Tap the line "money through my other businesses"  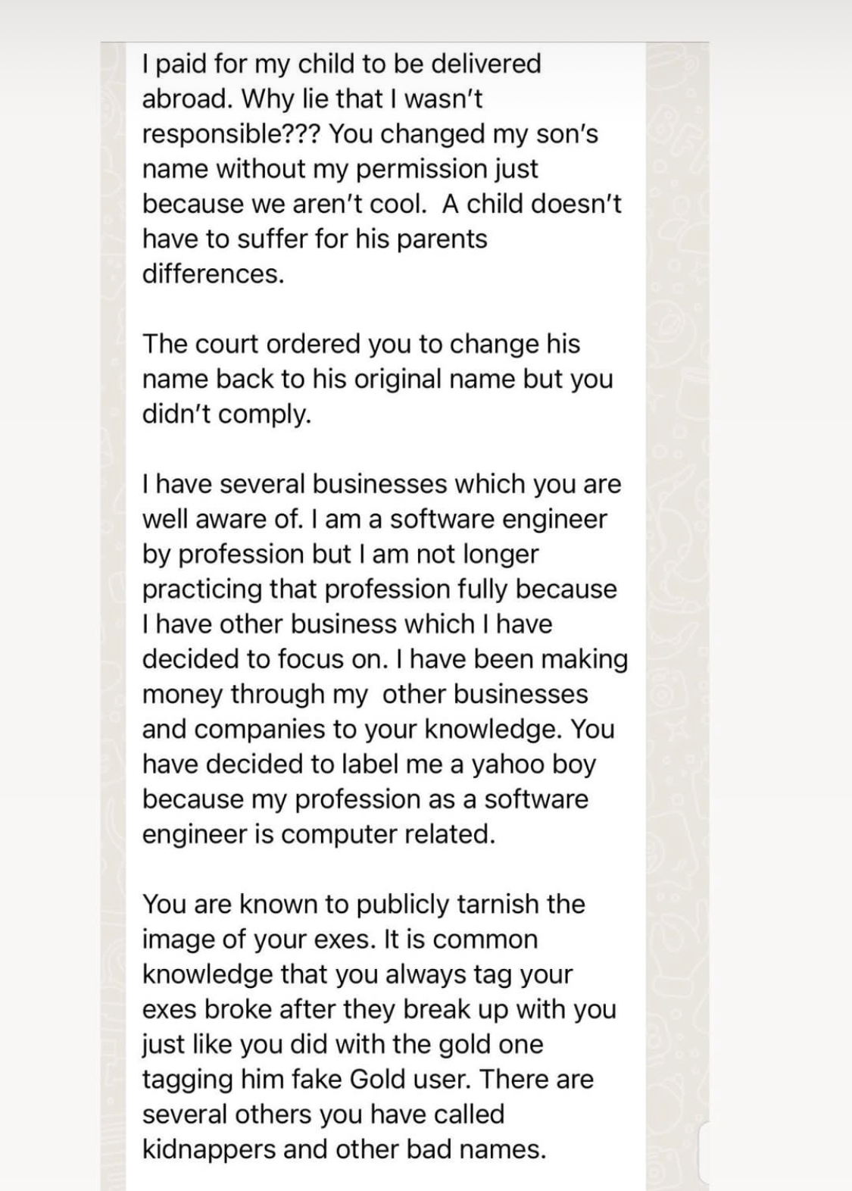tap(365, 694)
